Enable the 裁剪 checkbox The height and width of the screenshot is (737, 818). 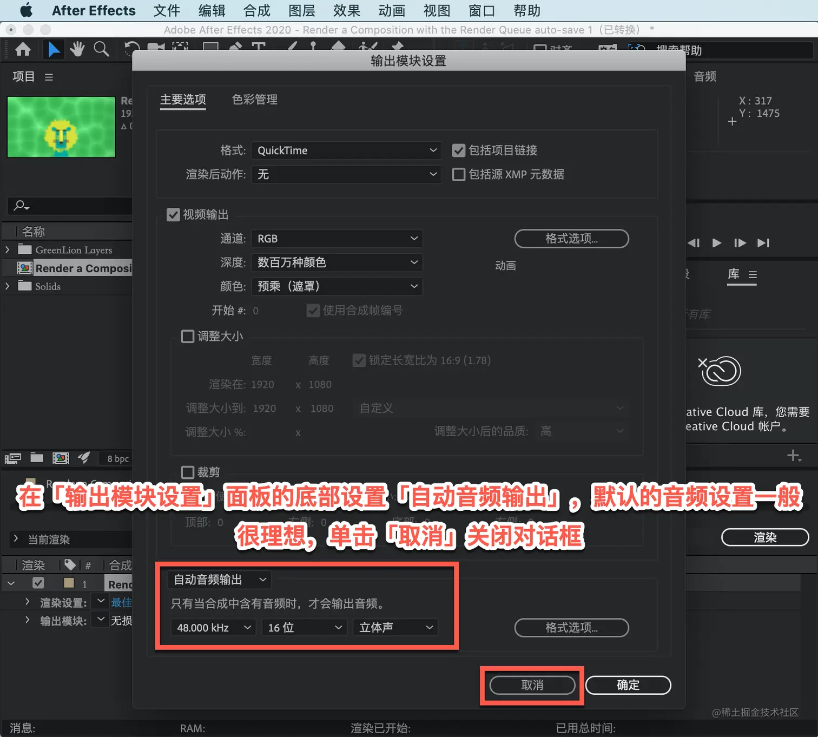tap(188, 472)
